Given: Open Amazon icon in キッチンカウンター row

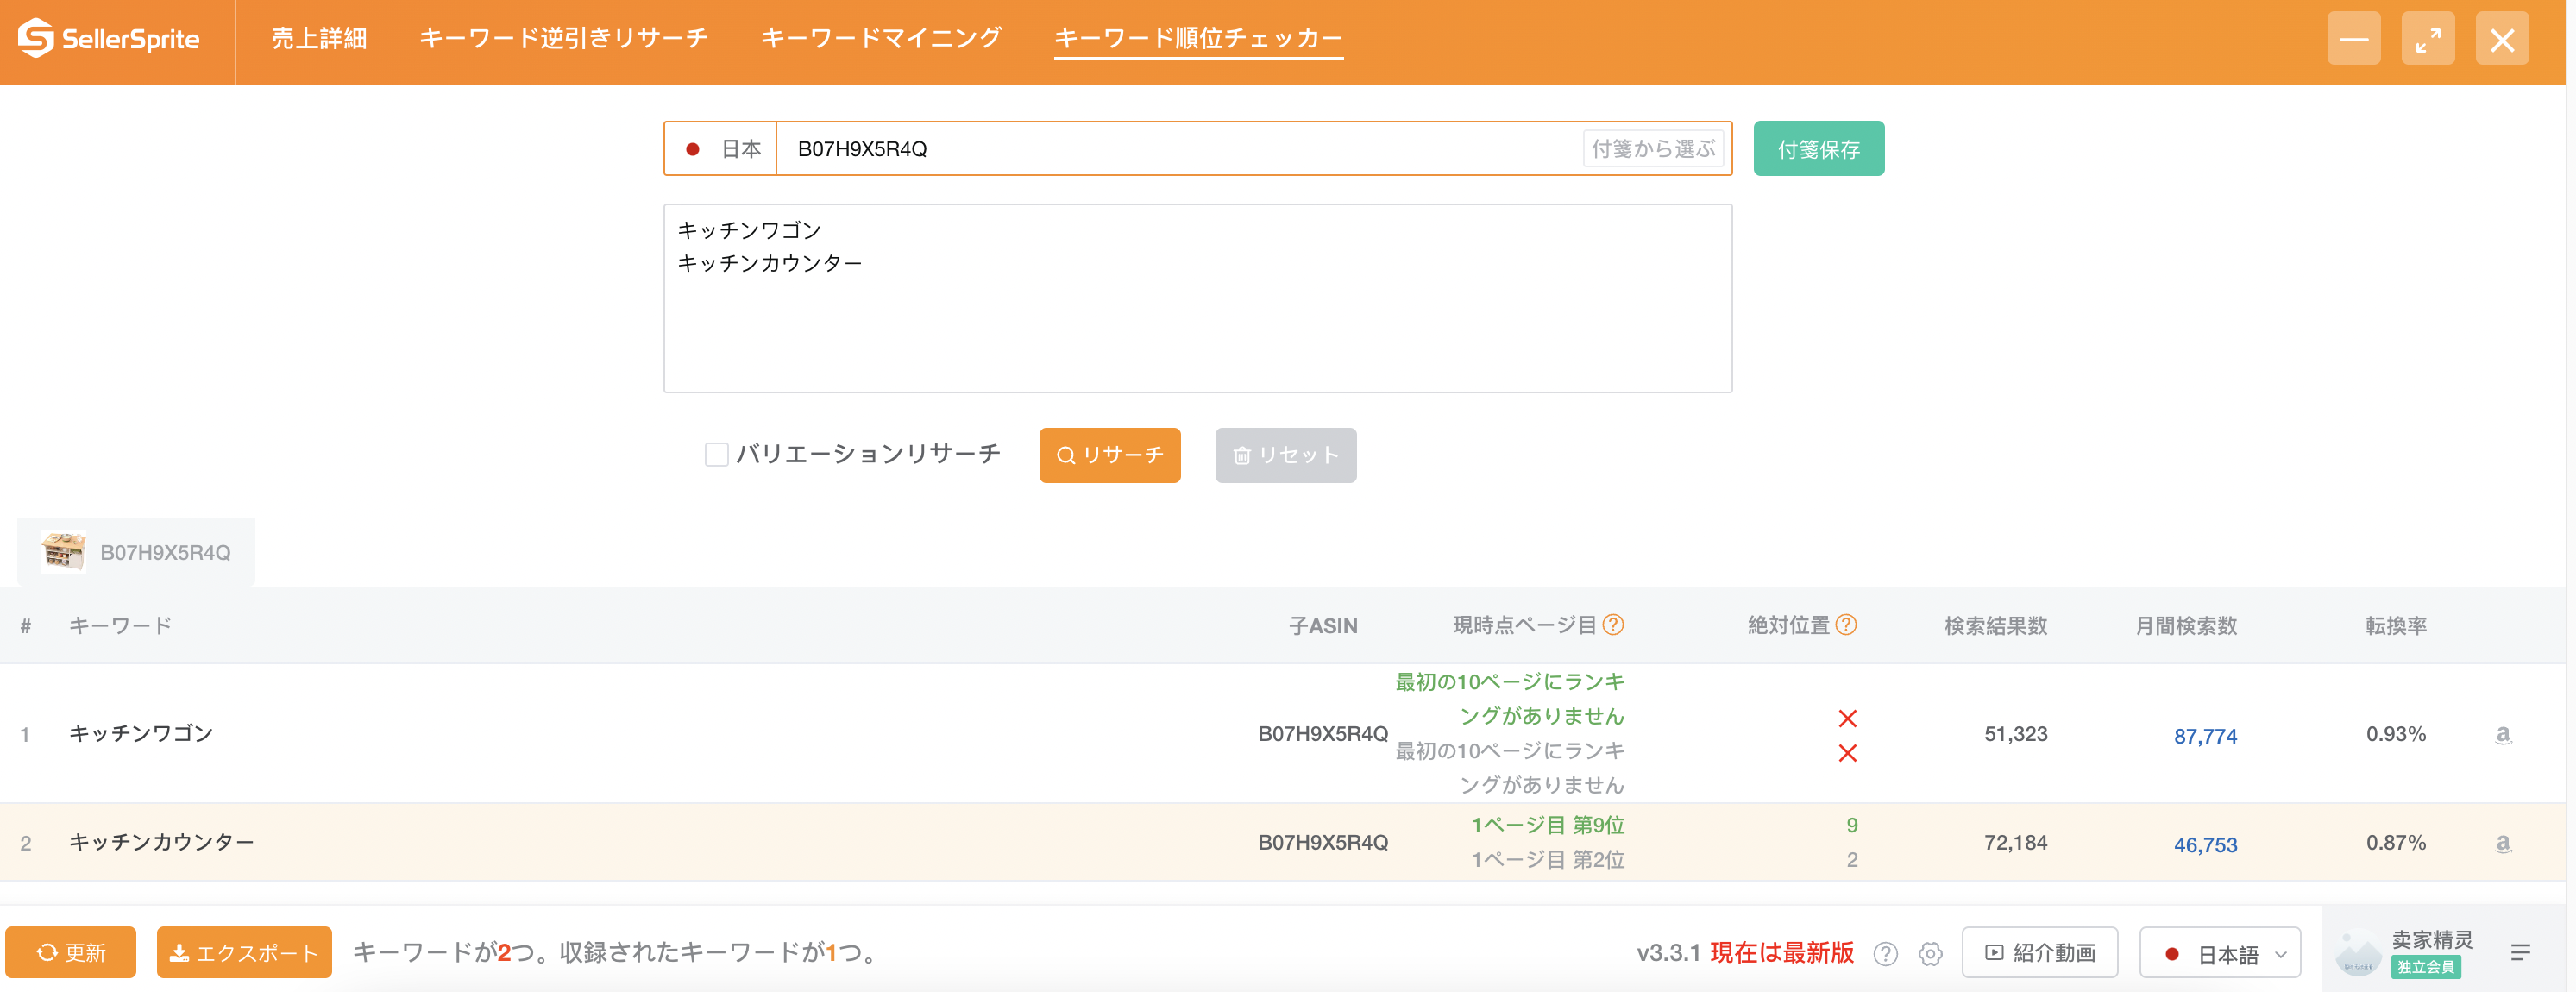Looking at the screenshot, I should point(2503,843).
